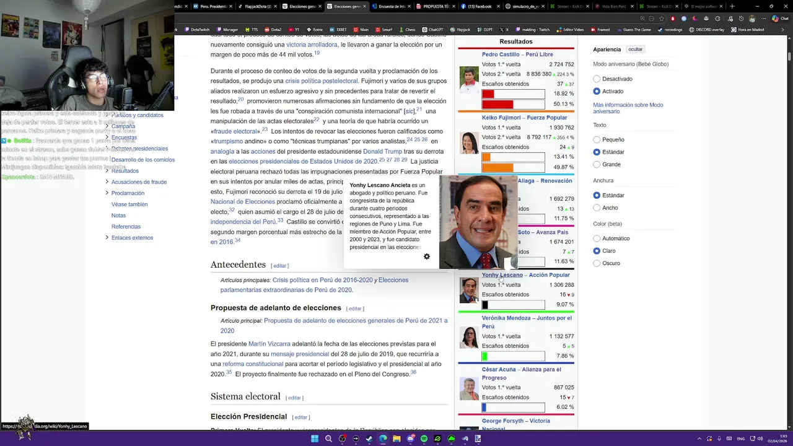Open the Yonhy Lescano link in Resultados
Image resolution: width=793 pixels, height=446 pixels.
(x=502, y=275)
